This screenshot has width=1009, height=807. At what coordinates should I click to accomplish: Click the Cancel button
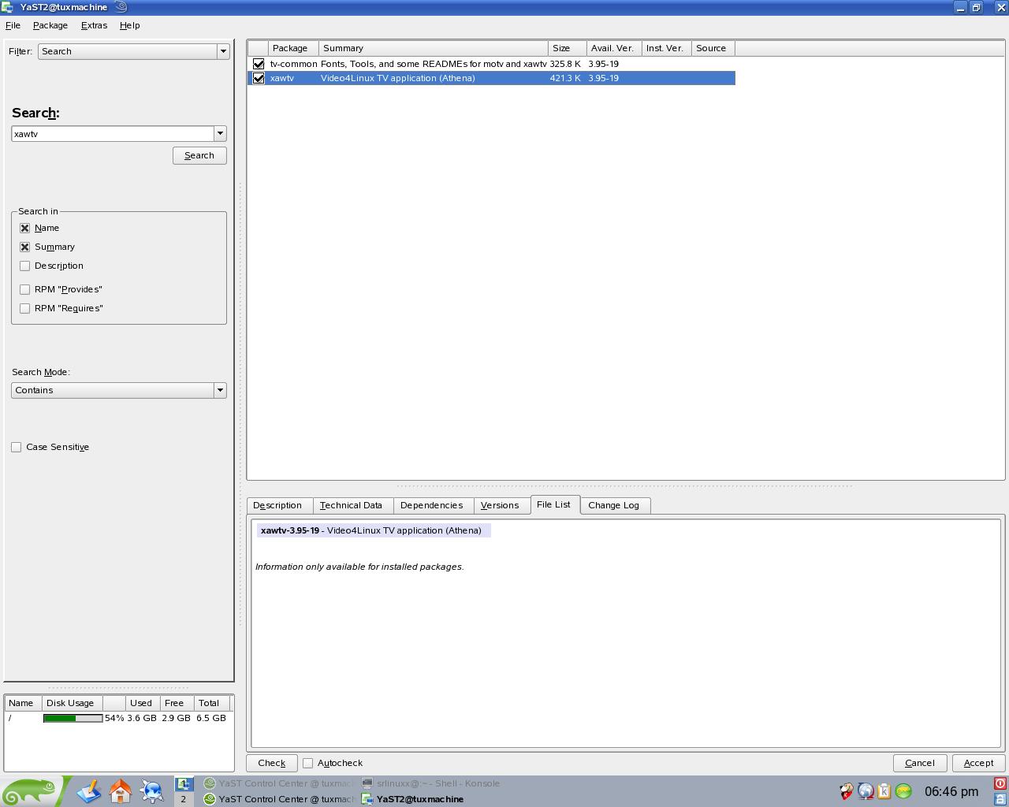click(920, 763)
